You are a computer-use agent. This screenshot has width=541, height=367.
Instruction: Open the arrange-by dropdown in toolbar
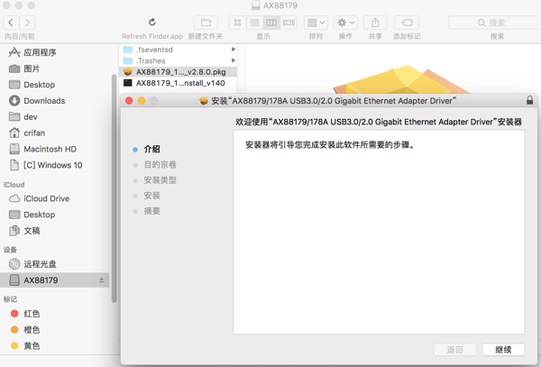pyautogui.click(x=316, y=23)
